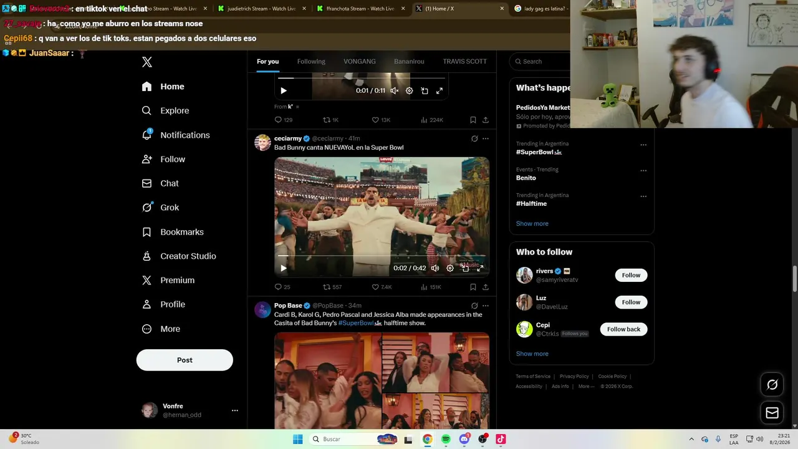Open options for Benito trend
This screenshot has width=798, height=449.
[x=643, y=170]
